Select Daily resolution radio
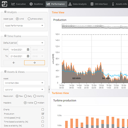Viewport: 128px width, 128px height. click(x=26, y=96)
